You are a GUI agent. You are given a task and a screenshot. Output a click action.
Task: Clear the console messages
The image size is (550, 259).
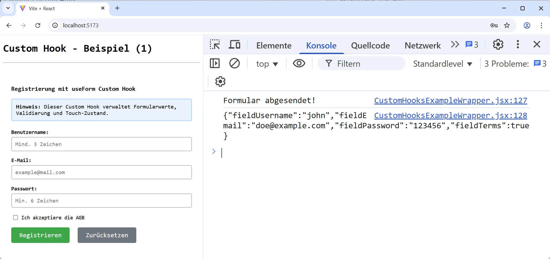(234, 63)
